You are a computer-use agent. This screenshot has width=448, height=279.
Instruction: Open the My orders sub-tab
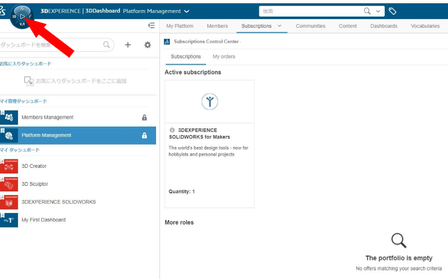224,57
